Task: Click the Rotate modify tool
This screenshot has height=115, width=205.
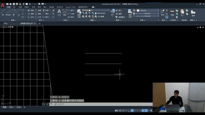Action: tap(38, 11)
